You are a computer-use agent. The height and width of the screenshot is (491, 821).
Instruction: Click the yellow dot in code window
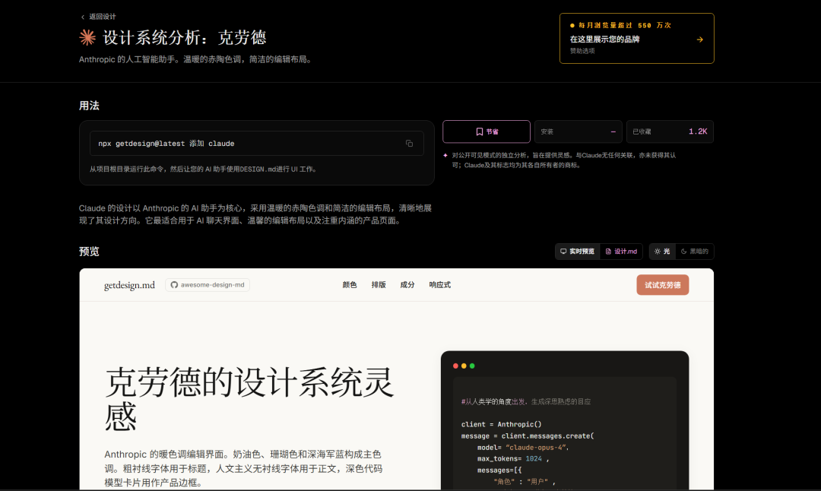click(x=464, y=366)
